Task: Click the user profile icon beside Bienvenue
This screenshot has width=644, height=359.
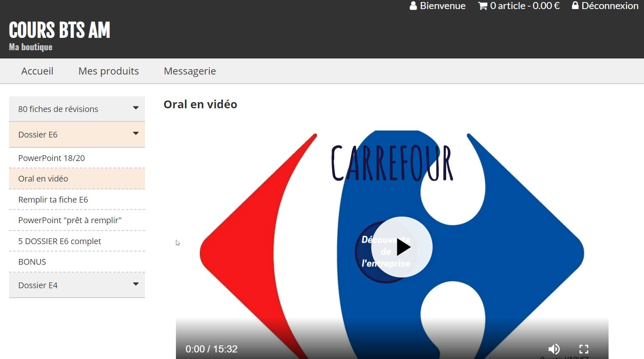Action: click(x=413, y=6)
